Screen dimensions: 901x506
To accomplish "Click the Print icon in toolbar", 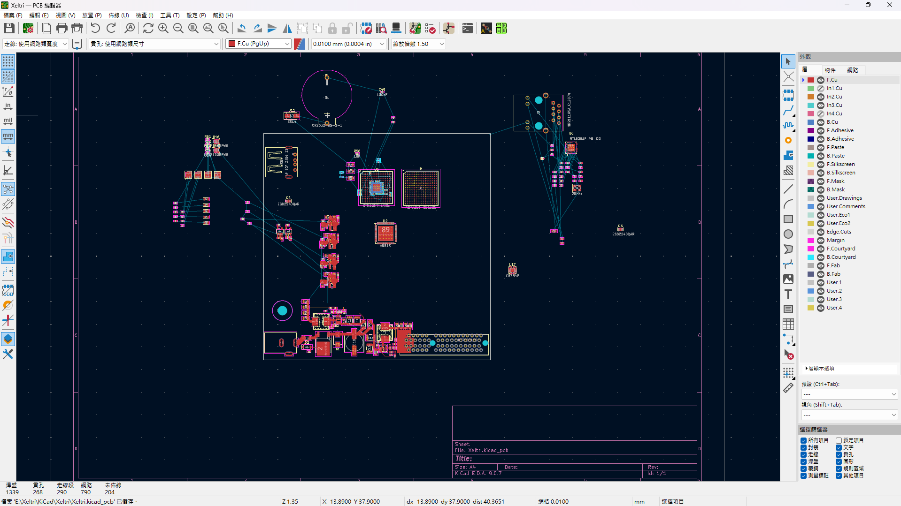I will [62, 28].
